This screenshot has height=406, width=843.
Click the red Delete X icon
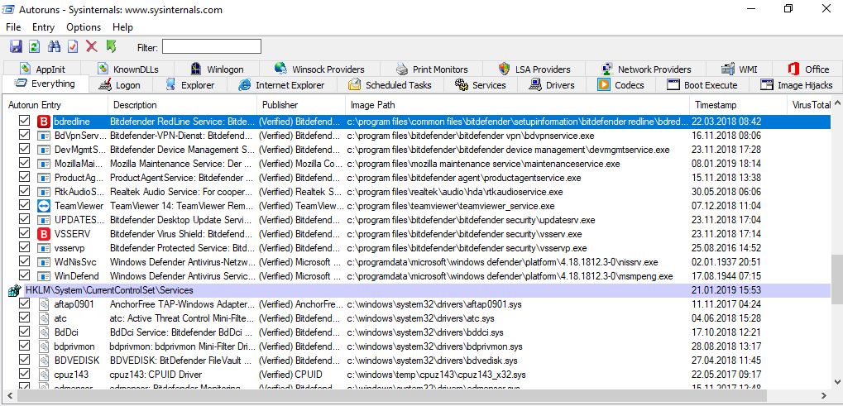(x=92, y=47)
